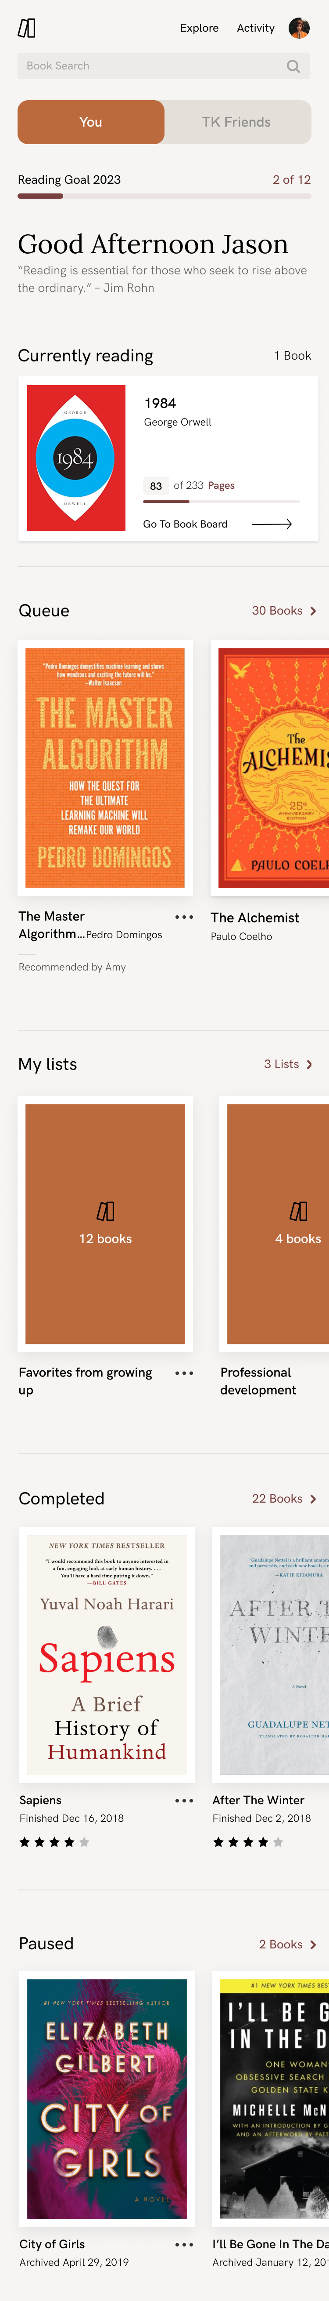Expand the Queue with 30 Books chevron

[313, 611]
